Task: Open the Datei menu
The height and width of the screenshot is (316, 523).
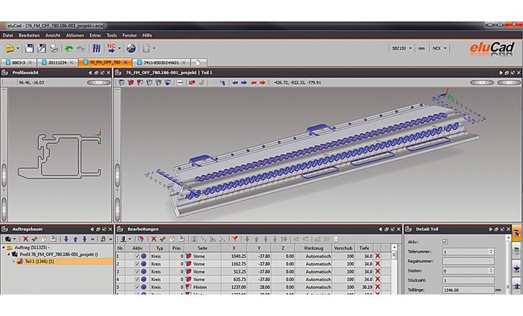Action: pos(8,35)
